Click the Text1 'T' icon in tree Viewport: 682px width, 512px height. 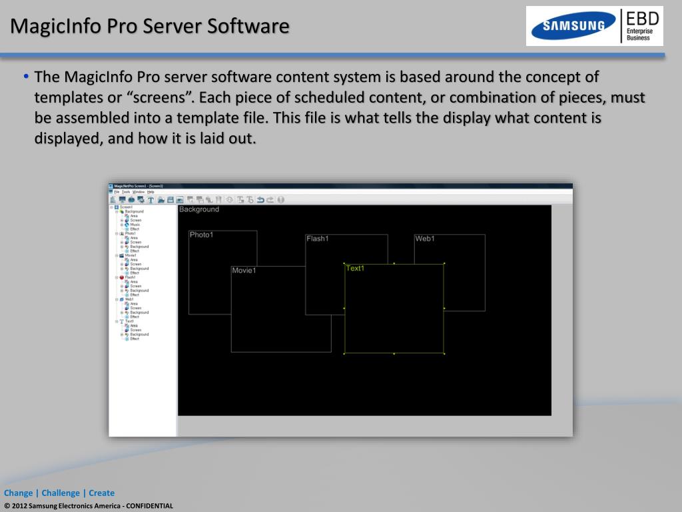(121, 321)
